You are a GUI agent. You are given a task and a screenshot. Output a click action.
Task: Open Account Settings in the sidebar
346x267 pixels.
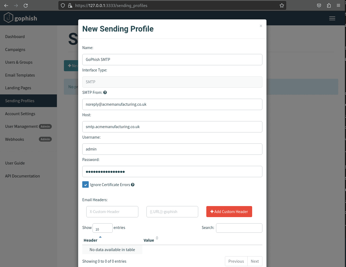click(20, 114)
